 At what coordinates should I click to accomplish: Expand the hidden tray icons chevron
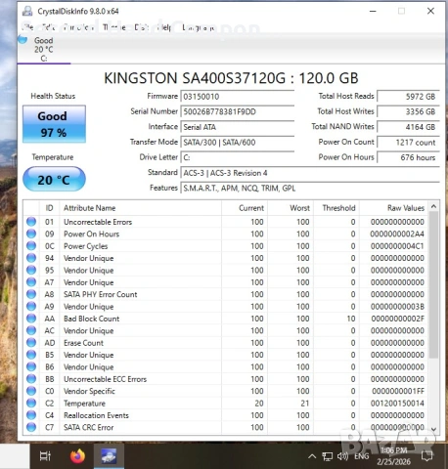tap(312, 456)
